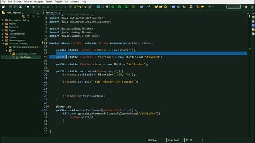Open the Window menu

75,2
